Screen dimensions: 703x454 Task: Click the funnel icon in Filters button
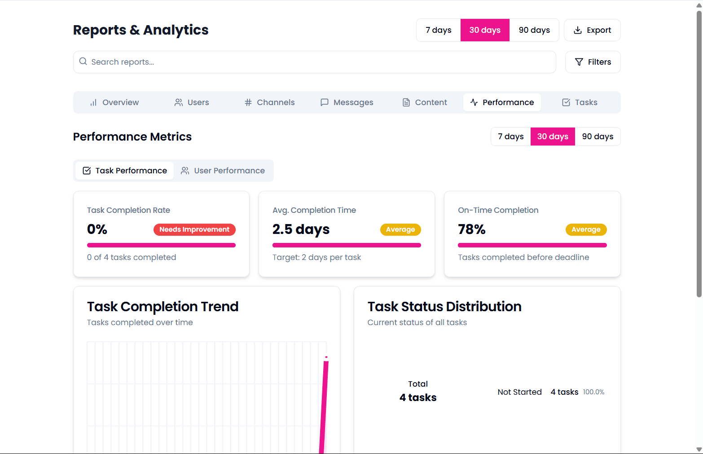tap(579, 62)
